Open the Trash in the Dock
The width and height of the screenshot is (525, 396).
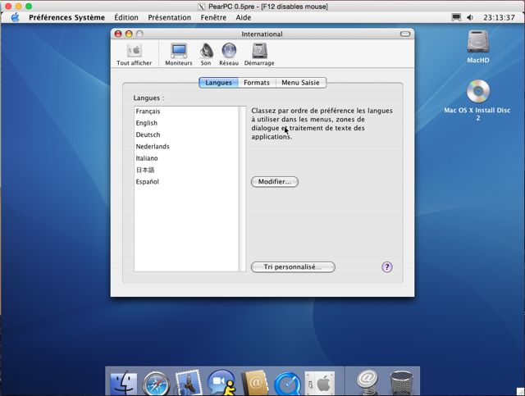(x=401, y=383)
